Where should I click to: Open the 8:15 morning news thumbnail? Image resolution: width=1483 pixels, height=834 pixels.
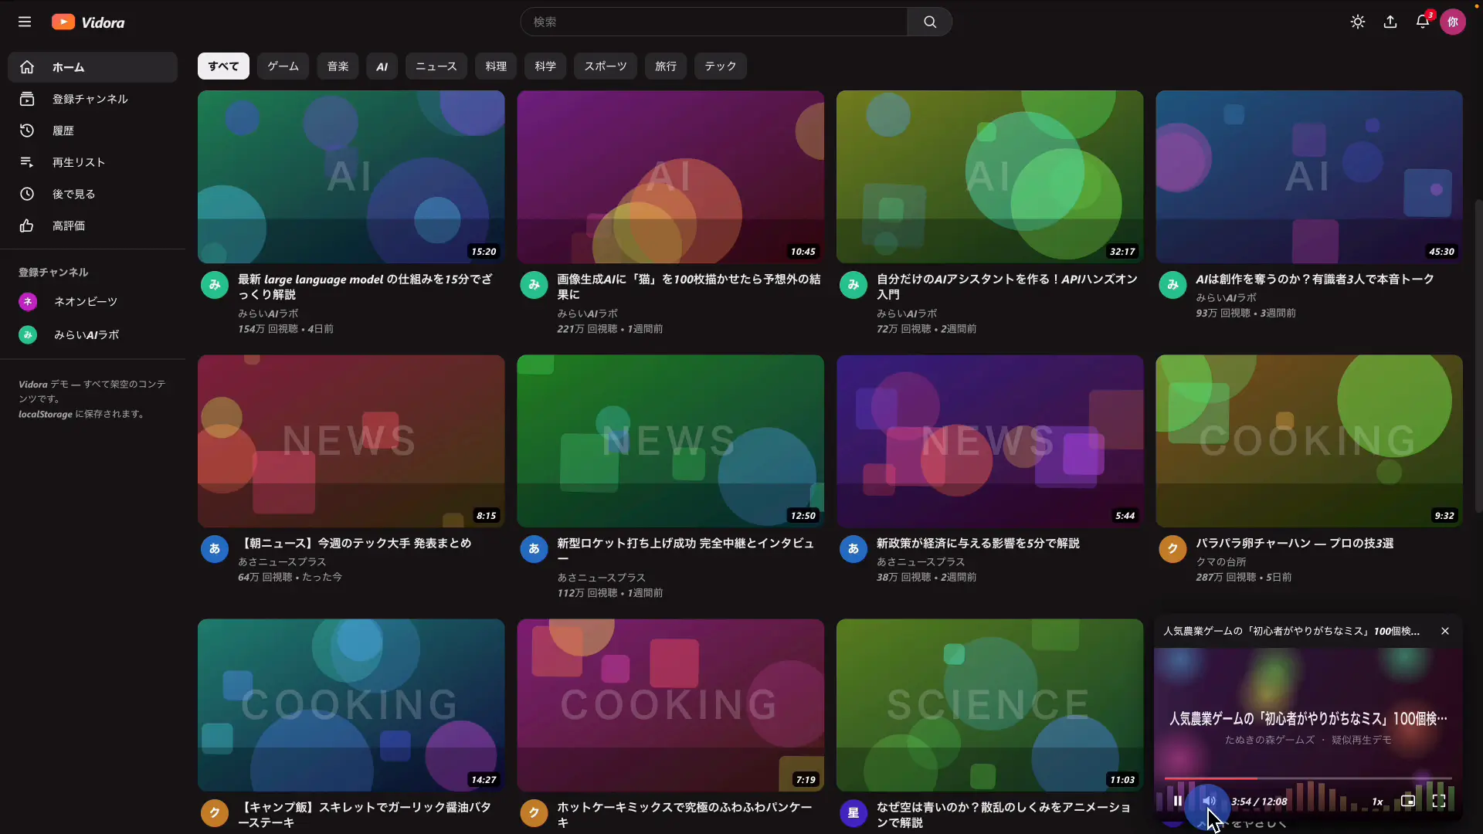(351, 441)
